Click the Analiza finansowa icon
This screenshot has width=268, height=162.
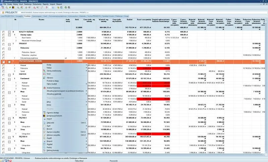click(x=44, y=88)
